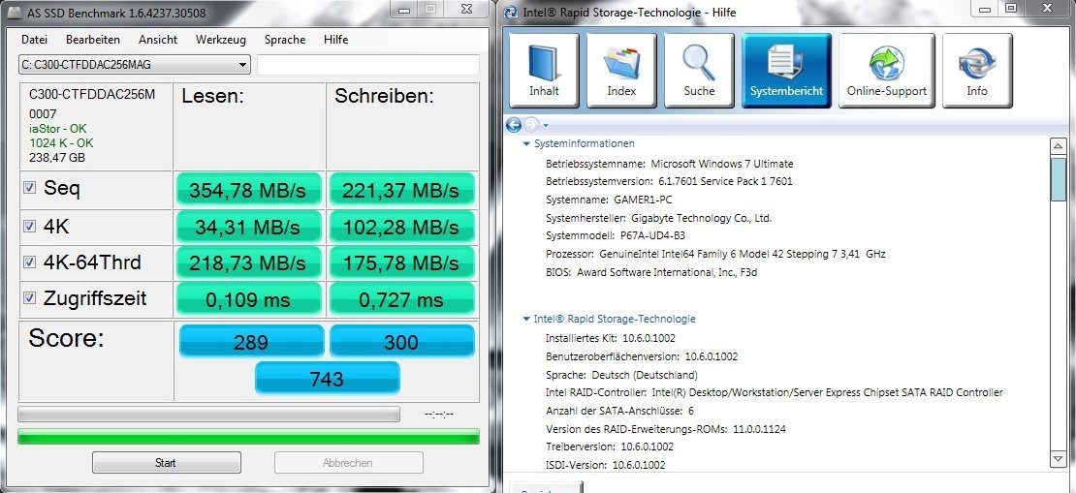The height and width of the screenshot is (493, 1076).
Task: Click the Betriebssystemname Windows 7 Ultimate line
Action: click(669, 164)
